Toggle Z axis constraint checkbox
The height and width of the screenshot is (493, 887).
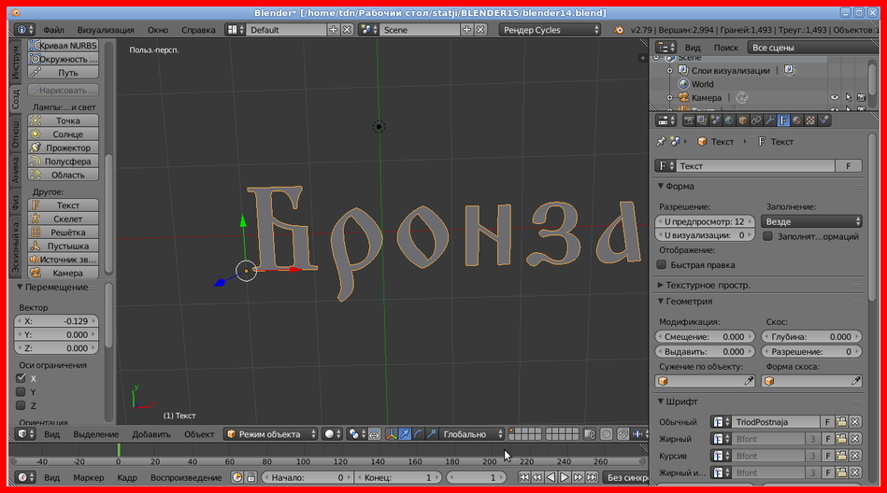click(21, 405)
